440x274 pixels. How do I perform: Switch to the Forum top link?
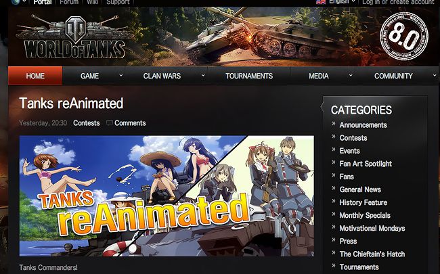[x=69, y=2]
